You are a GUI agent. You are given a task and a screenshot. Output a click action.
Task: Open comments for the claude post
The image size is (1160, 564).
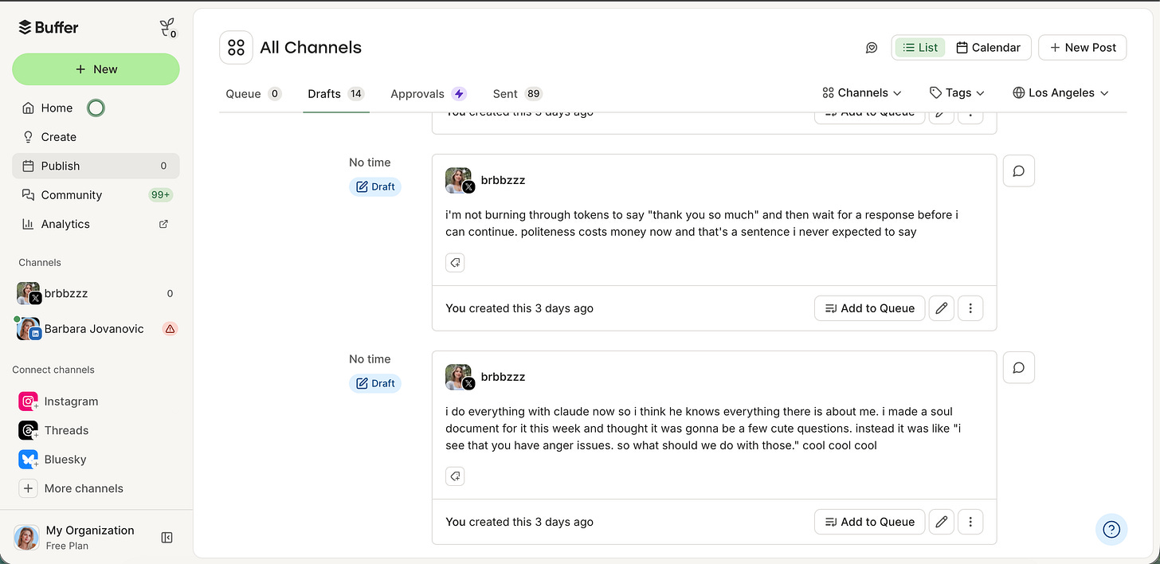click(1019, 367)
